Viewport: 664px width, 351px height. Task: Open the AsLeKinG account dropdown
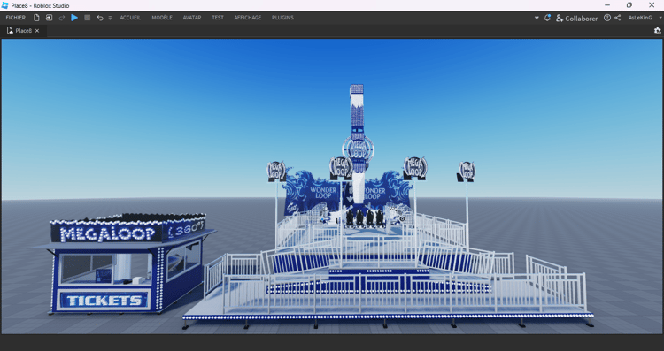click(644, 18)
